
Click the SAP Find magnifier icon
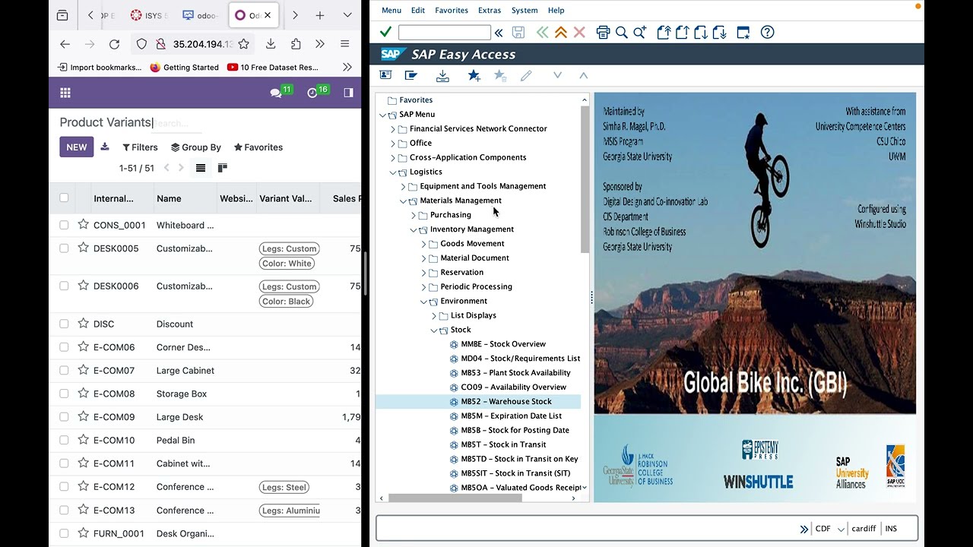621,32
